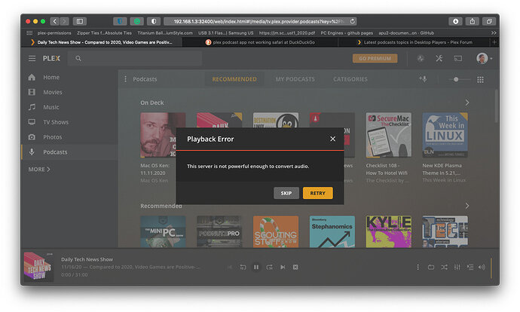The width and height of the screenshot is (520, 312).
Task: Click the Retry button in Playback Error
Action: (x=317, y=193)
